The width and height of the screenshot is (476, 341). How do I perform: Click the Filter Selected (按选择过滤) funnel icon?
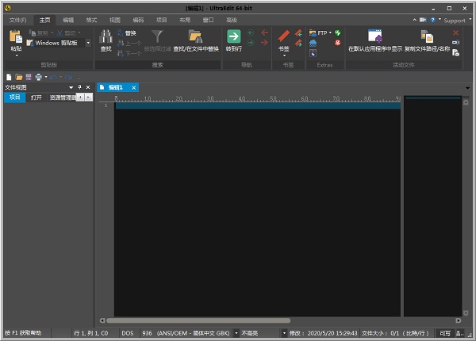pos(157,36)
